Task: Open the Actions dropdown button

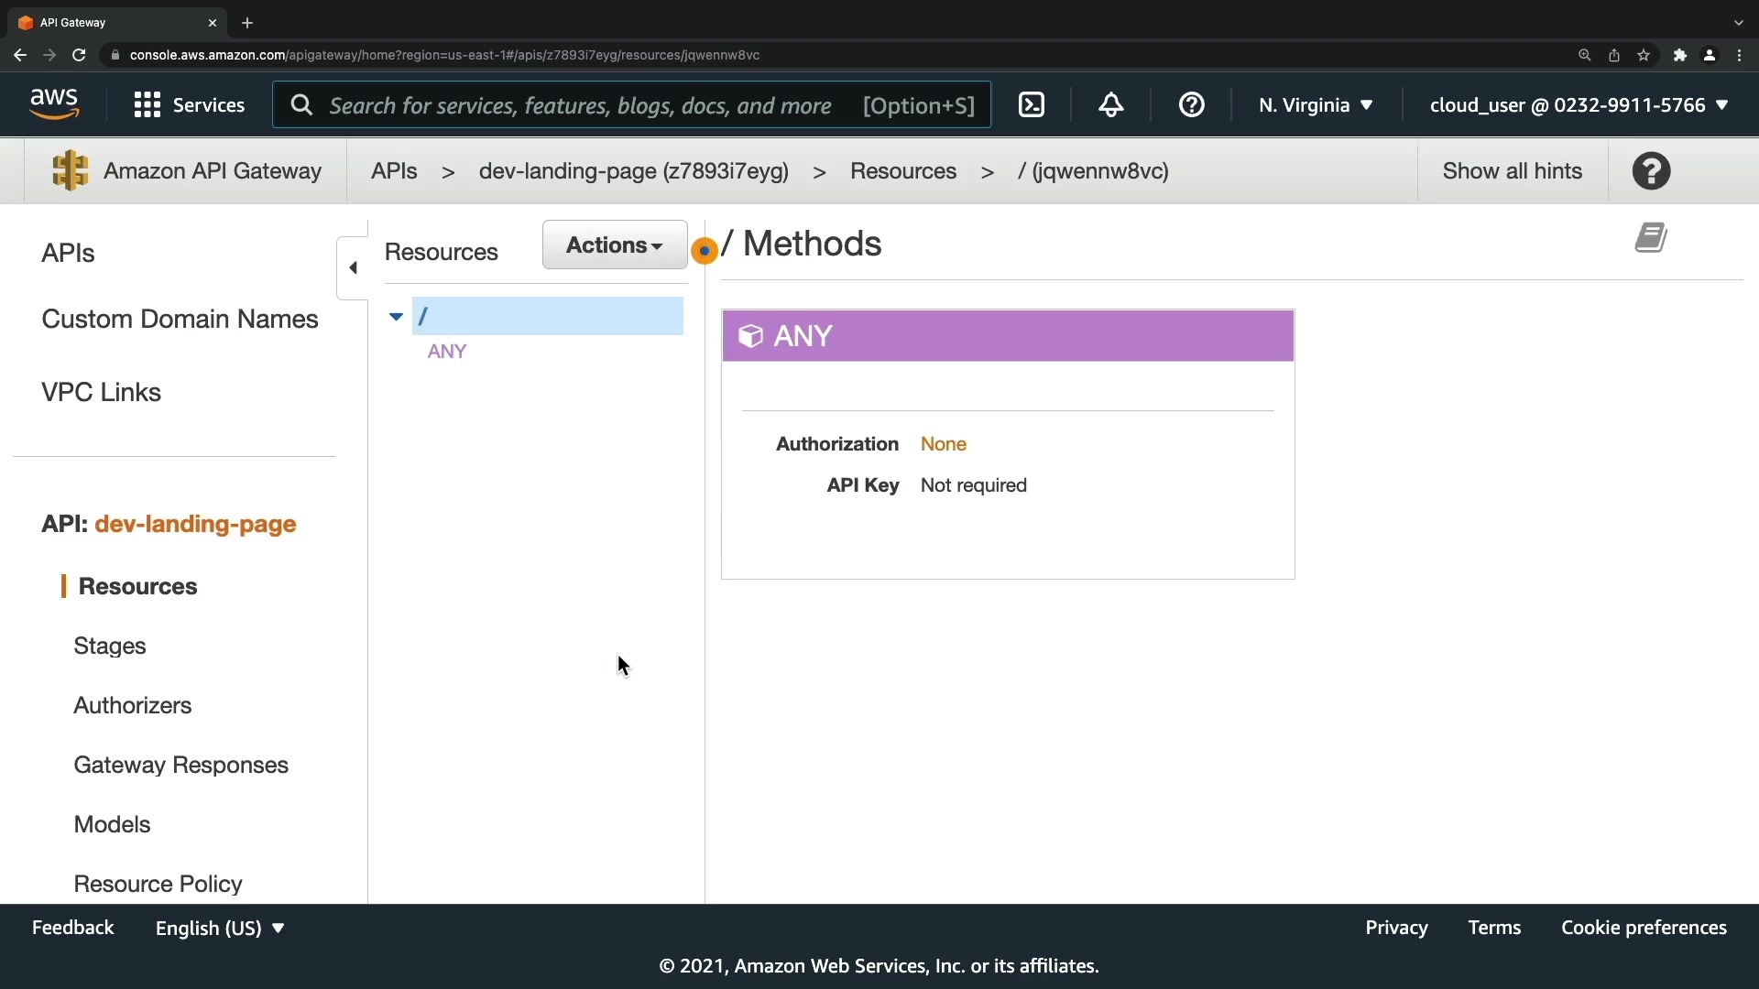Action: click(614, 245)
